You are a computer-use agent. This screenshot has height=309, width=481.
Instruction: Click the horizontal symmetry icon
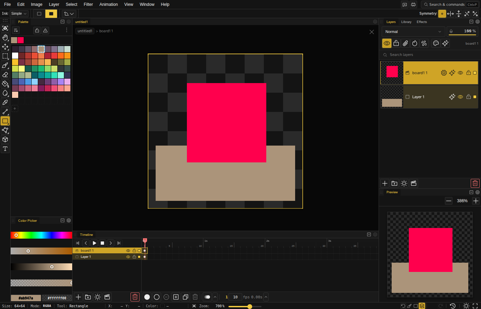450,14
